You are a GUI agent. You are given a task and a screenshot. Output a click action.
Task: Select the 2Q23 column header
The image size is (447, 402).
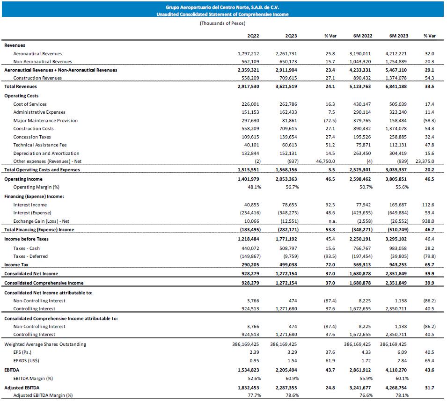[x=291, y=36]
